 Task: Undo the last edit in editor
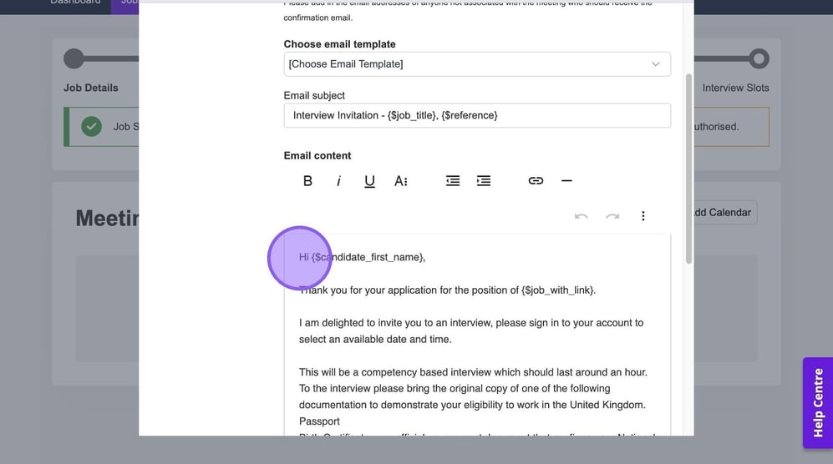tap(582, 216)
